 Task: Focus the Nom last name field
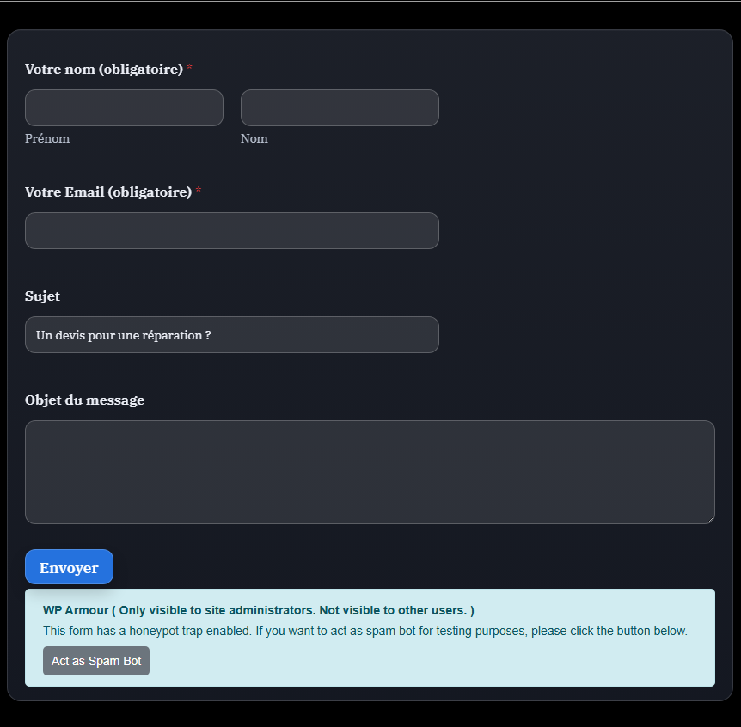340,108
